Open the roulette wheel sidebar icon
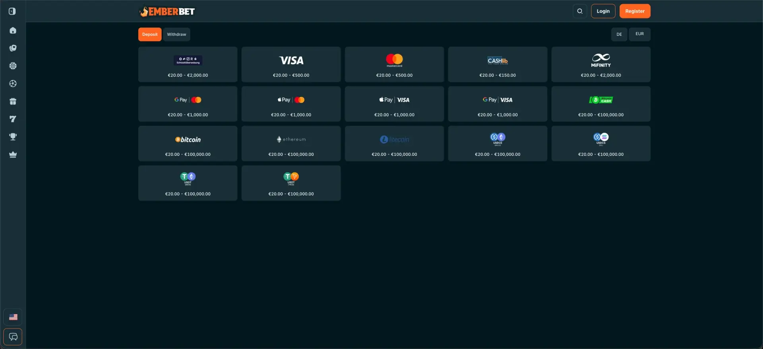The width and height of the screenshot is (763, 349). [x=13, y=66]
